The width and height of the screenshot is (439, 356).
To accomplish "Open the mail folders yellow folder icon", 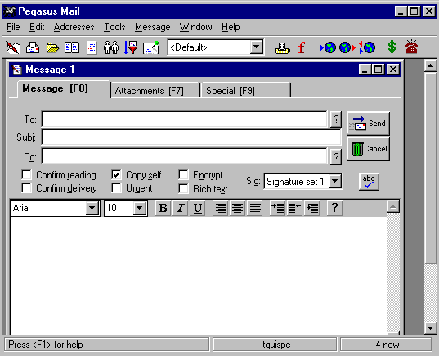I will (52, 47).
